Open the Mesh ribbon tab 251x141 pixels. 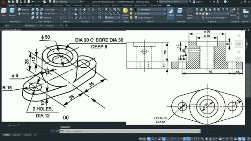[x=38, y=5]
